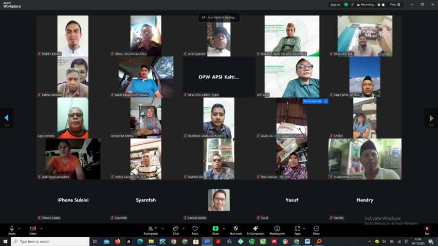Expand audio options arrow next to Audio

[x=19, y=228]
